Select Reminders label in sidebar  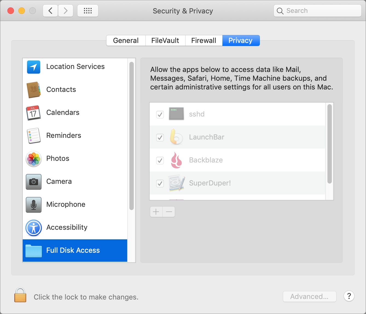point(64,135)
